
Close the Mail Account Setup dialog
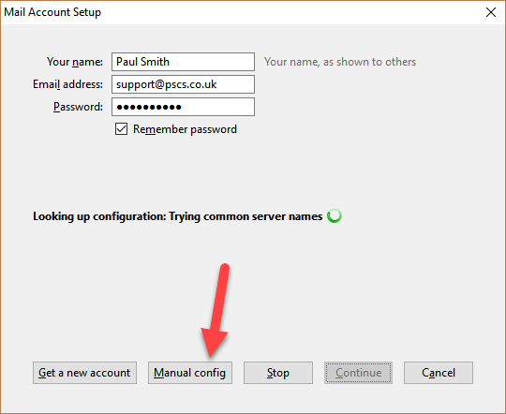(491, 12)
